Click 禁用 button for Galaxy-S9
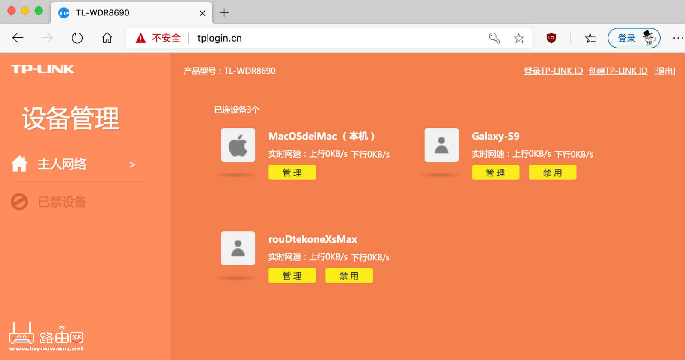Image resolution: width=685 pixels, height=360 pixels. (x=552, y=173)
